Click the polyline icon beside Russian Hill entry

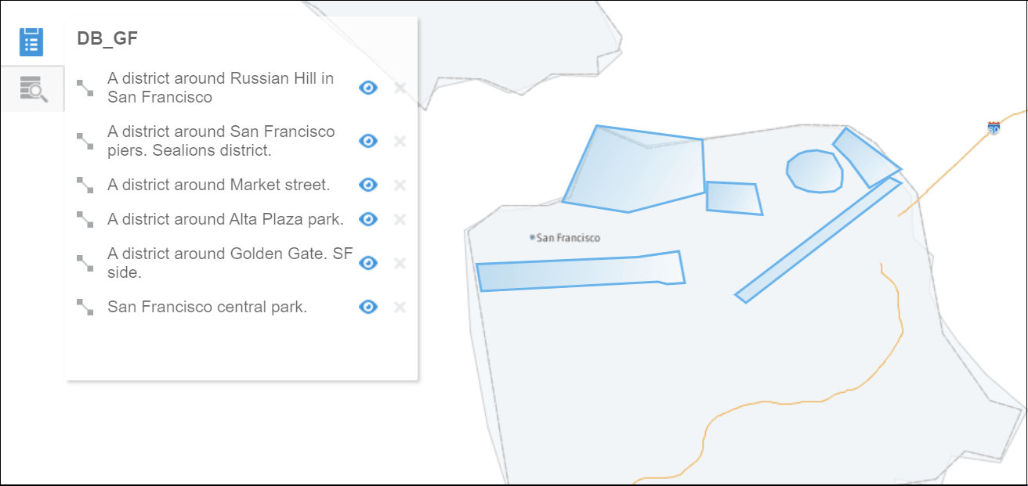pos(85,88)
